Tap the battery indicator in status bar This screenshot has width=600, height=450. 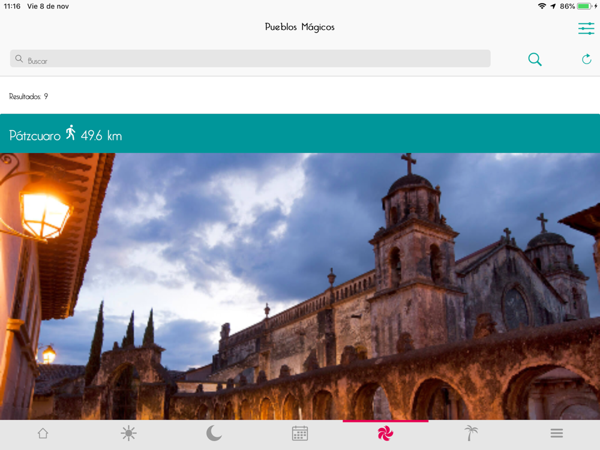(x=584, y=6)
